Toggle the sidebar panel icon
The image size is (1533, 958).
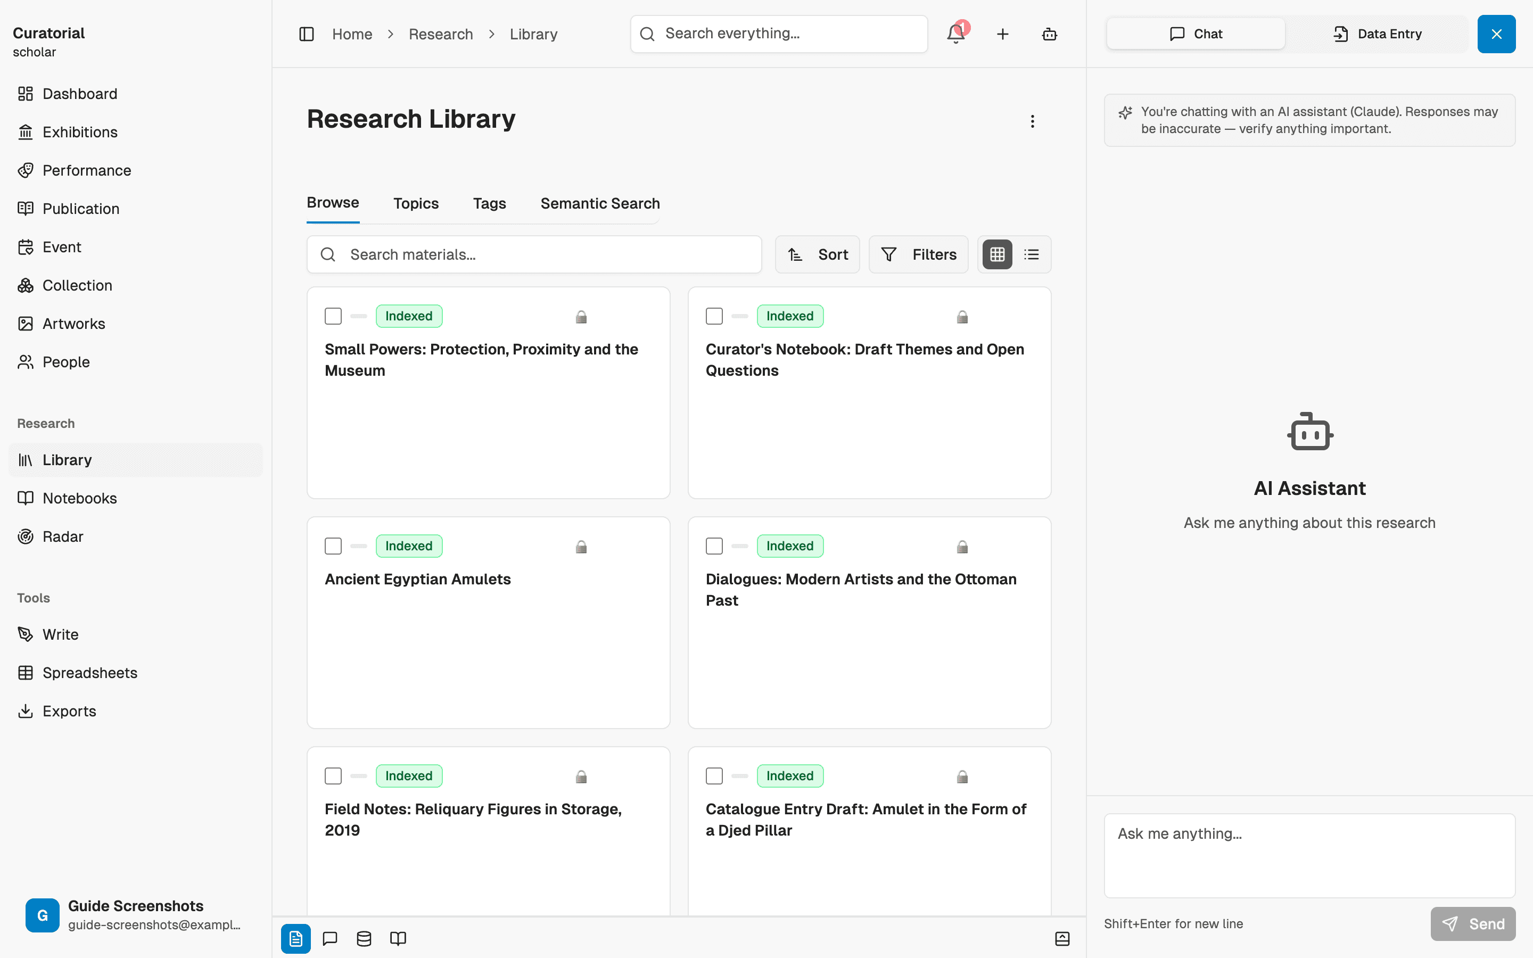click(307, 34)
